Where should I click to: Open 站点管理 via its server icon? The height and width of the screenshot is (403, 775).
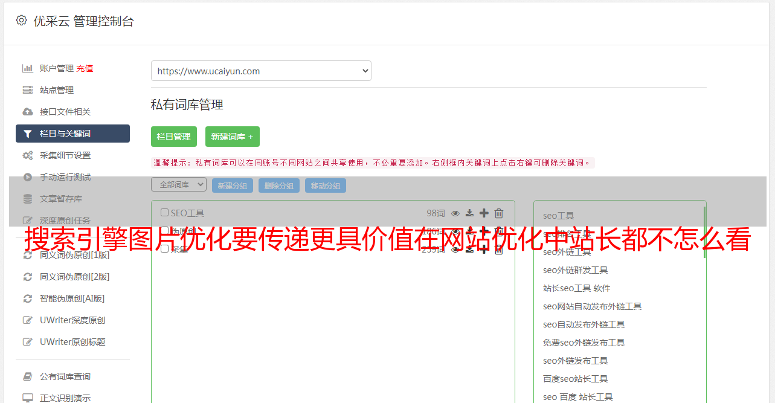click(28, 90)
